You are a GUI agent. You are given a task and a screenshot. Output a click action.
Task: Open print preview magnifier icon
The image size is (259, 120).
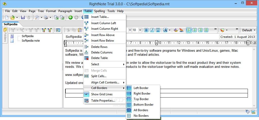click(x=37, y=17)
